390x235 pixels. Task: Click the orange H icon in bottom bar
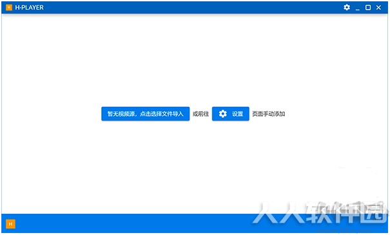tap(10, 224)
